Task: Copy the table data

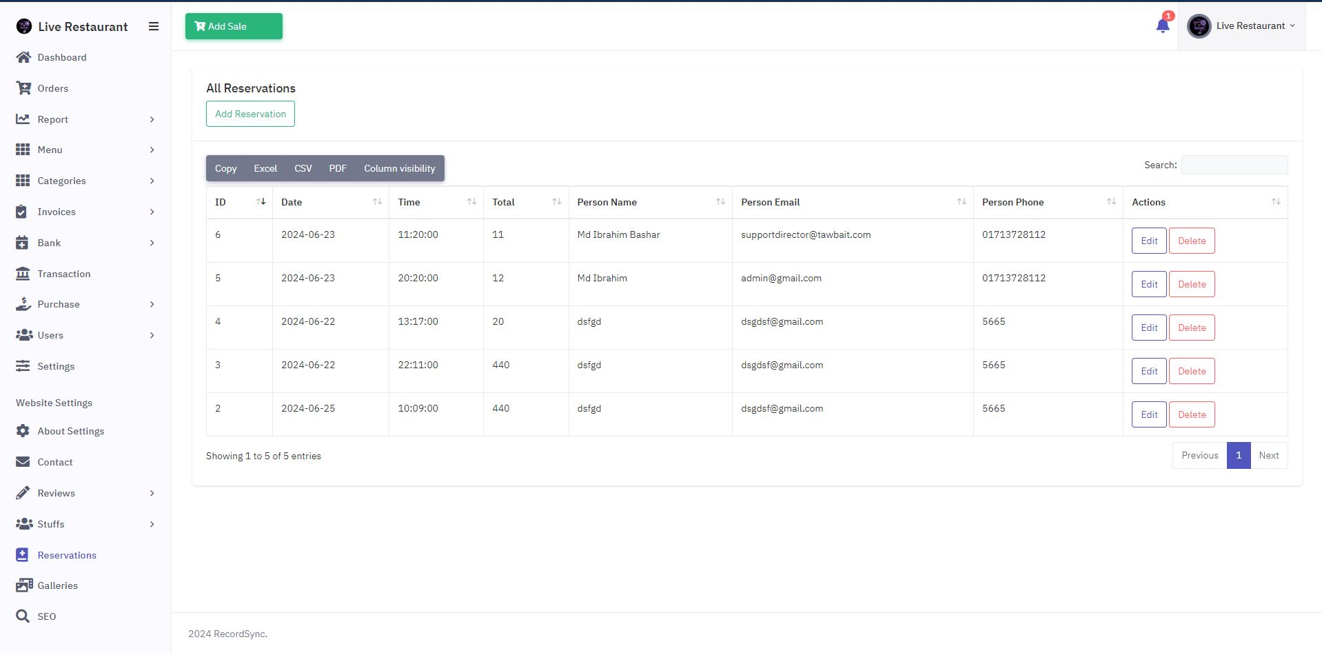Action: coord(225,168)
